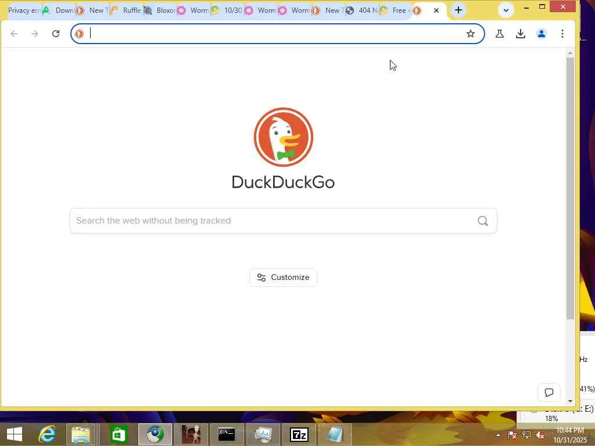The height and width of the screenshot is (446, 595).
Task: Show hidden system tray icons
Action: click(498, 435)
